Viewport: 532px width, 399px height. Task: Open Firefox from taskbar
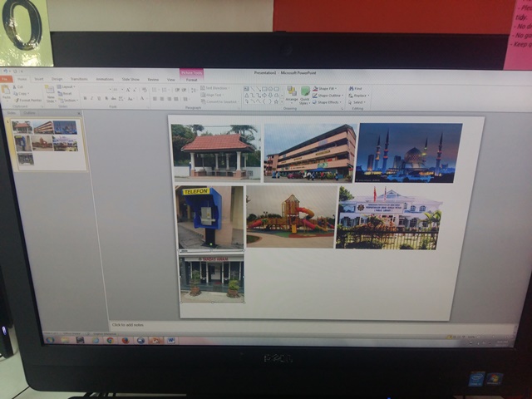126,340
